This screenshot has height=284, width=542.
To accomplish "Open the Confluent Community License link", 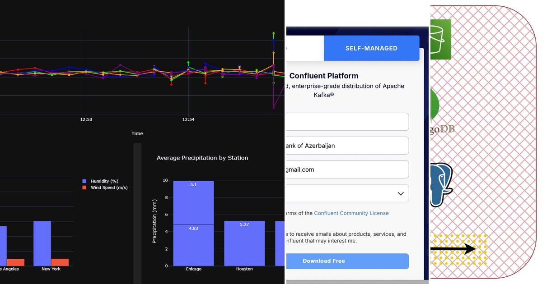I will [x=352, y=213].
